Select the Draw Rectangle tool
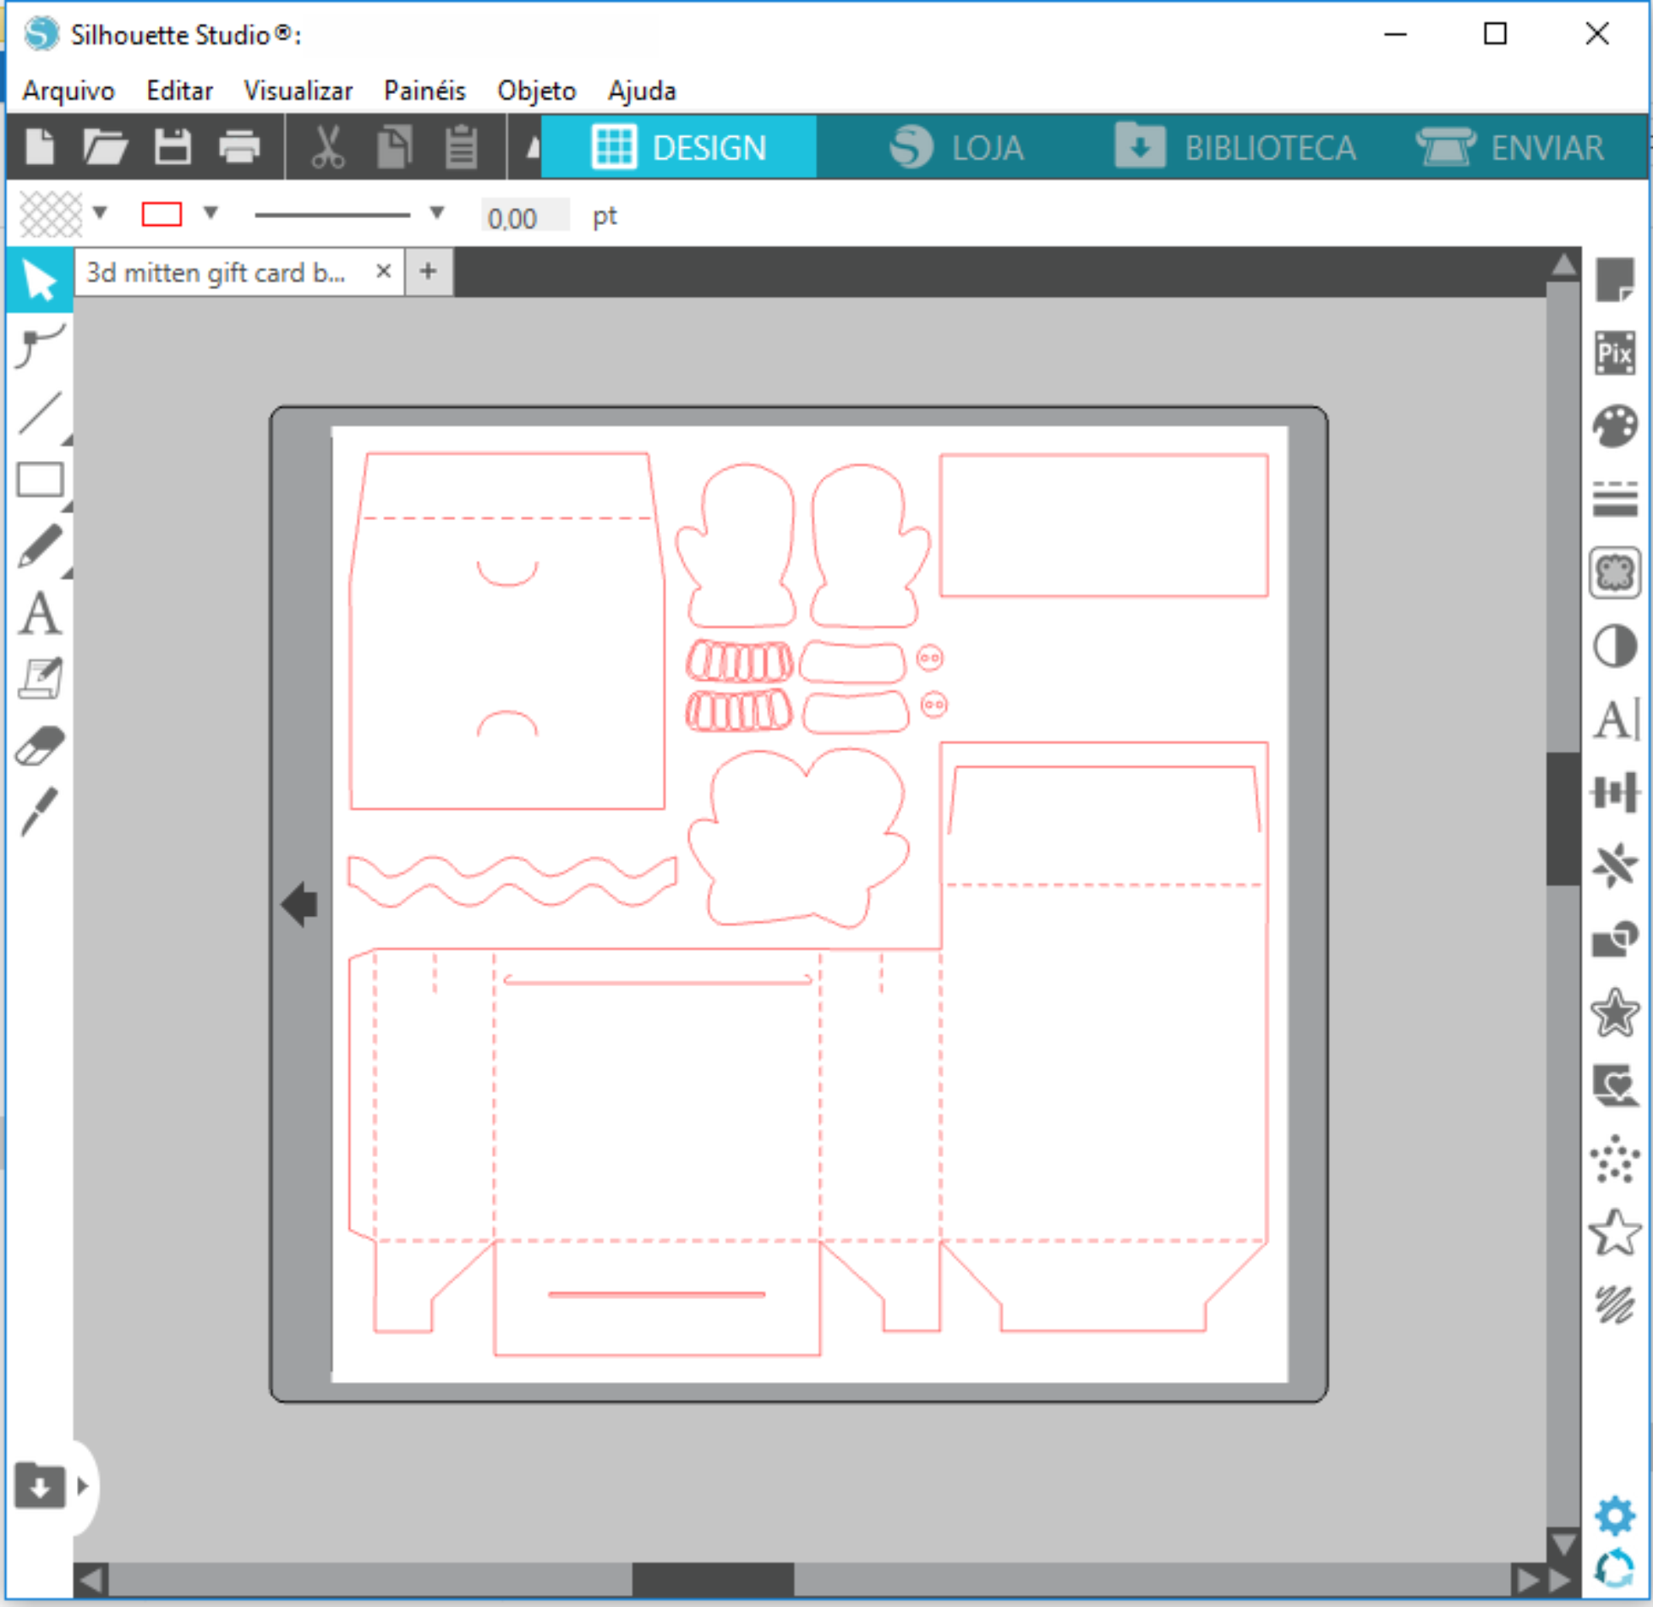Screen dimensions: 1653x1607 (x=40, y=480)
